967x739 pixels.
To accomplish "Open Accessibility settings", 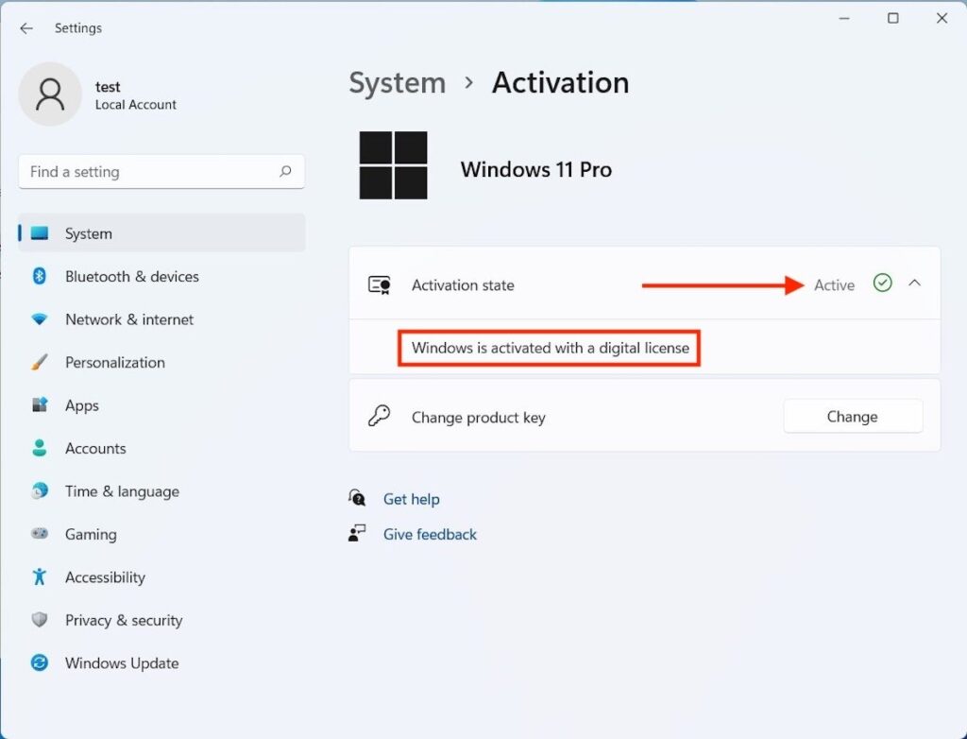I will pyautogui.click(x=104, y=577).
